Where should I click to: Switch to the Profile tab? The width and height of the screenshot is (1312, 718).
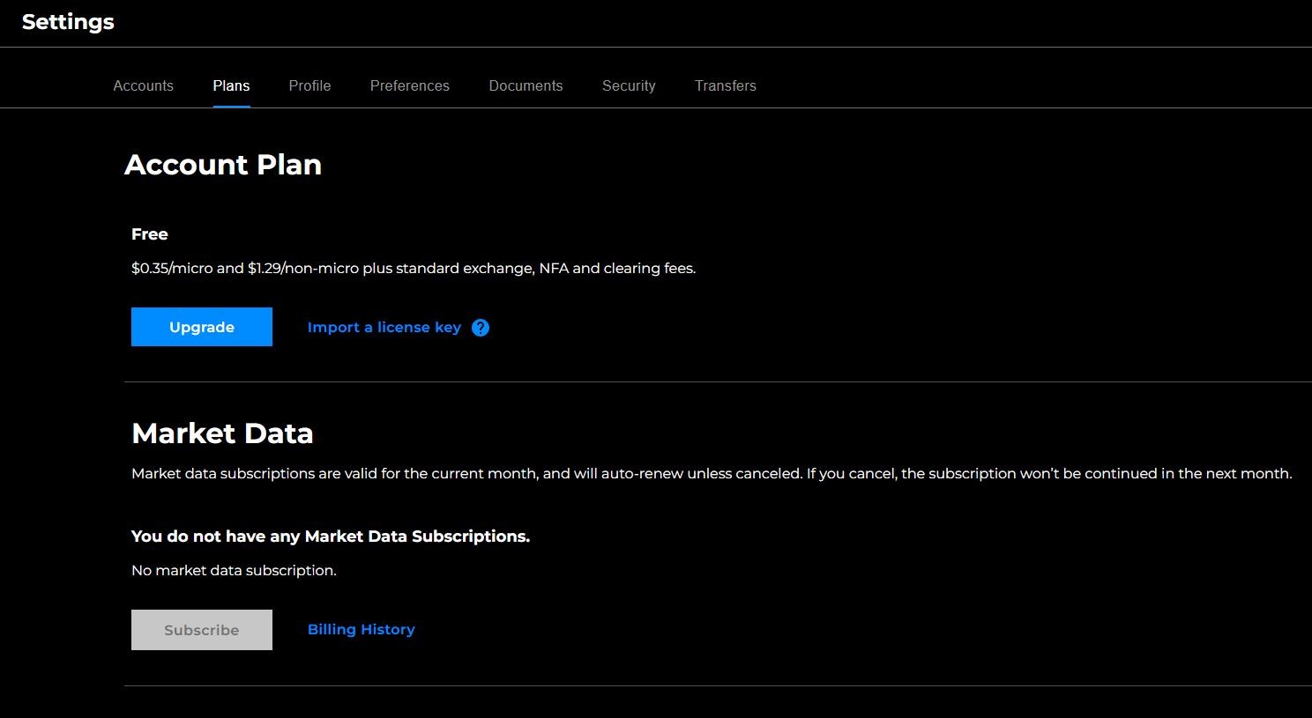click(x=309, y=85)
